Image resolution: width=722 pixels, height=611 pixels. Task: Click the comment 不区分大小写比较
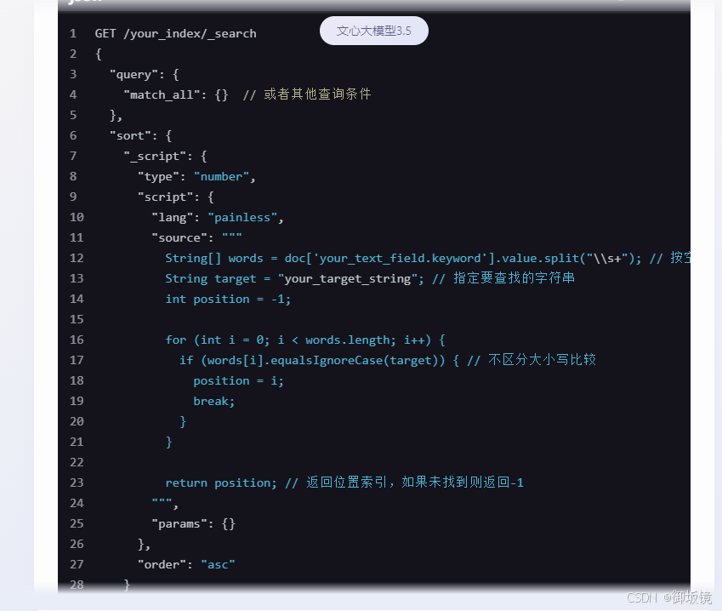point(542,359)
